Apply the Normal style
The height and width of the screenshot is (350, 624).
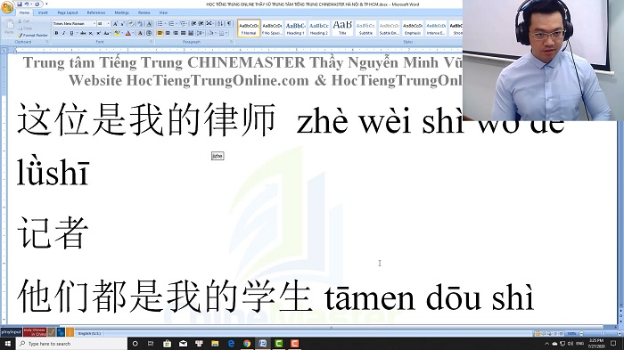(249, 28)
